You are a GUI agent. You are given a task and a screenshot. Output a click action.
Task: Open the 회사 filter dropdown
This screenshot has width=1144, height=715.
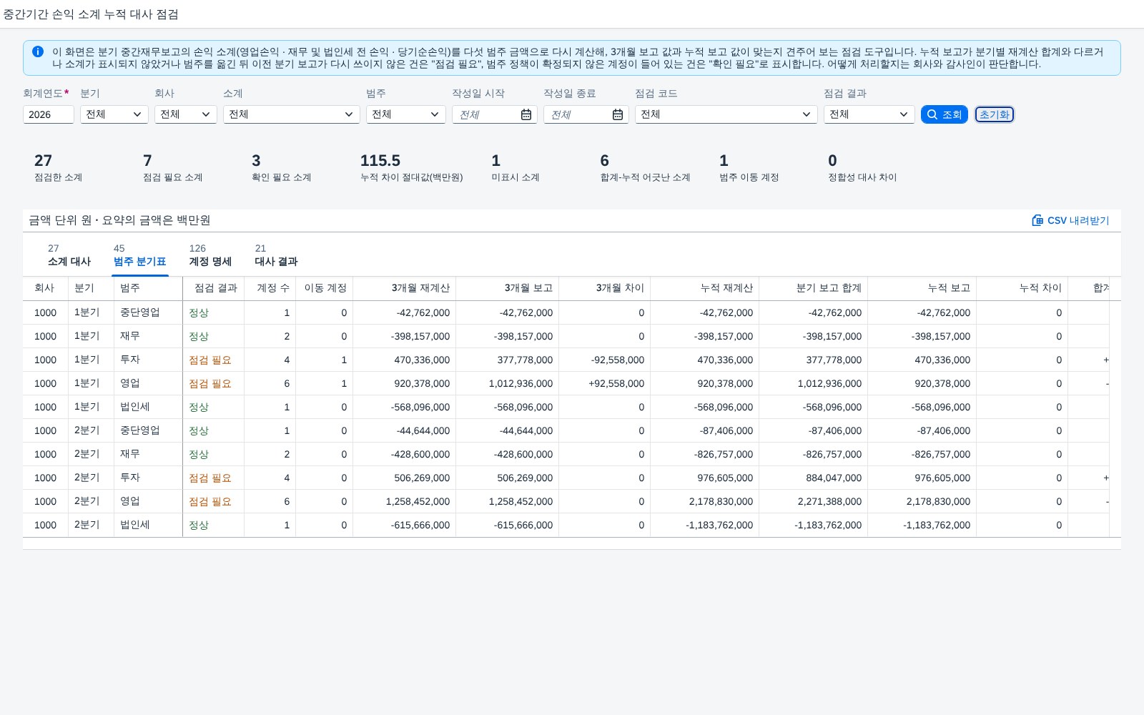click(x=186, y=114)
